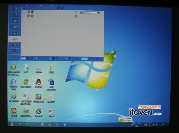Screen dimensions: 179x133
Task: Select the brightness sun icon in OSD sidebar
Action: pos(15,27)
